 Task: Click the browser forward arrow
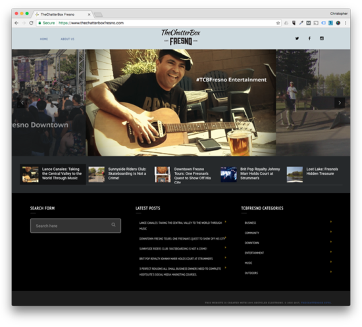(x=24, y=23)
